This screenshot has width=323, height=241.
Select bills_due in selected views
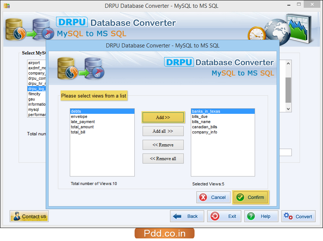[x=223, y=116]
